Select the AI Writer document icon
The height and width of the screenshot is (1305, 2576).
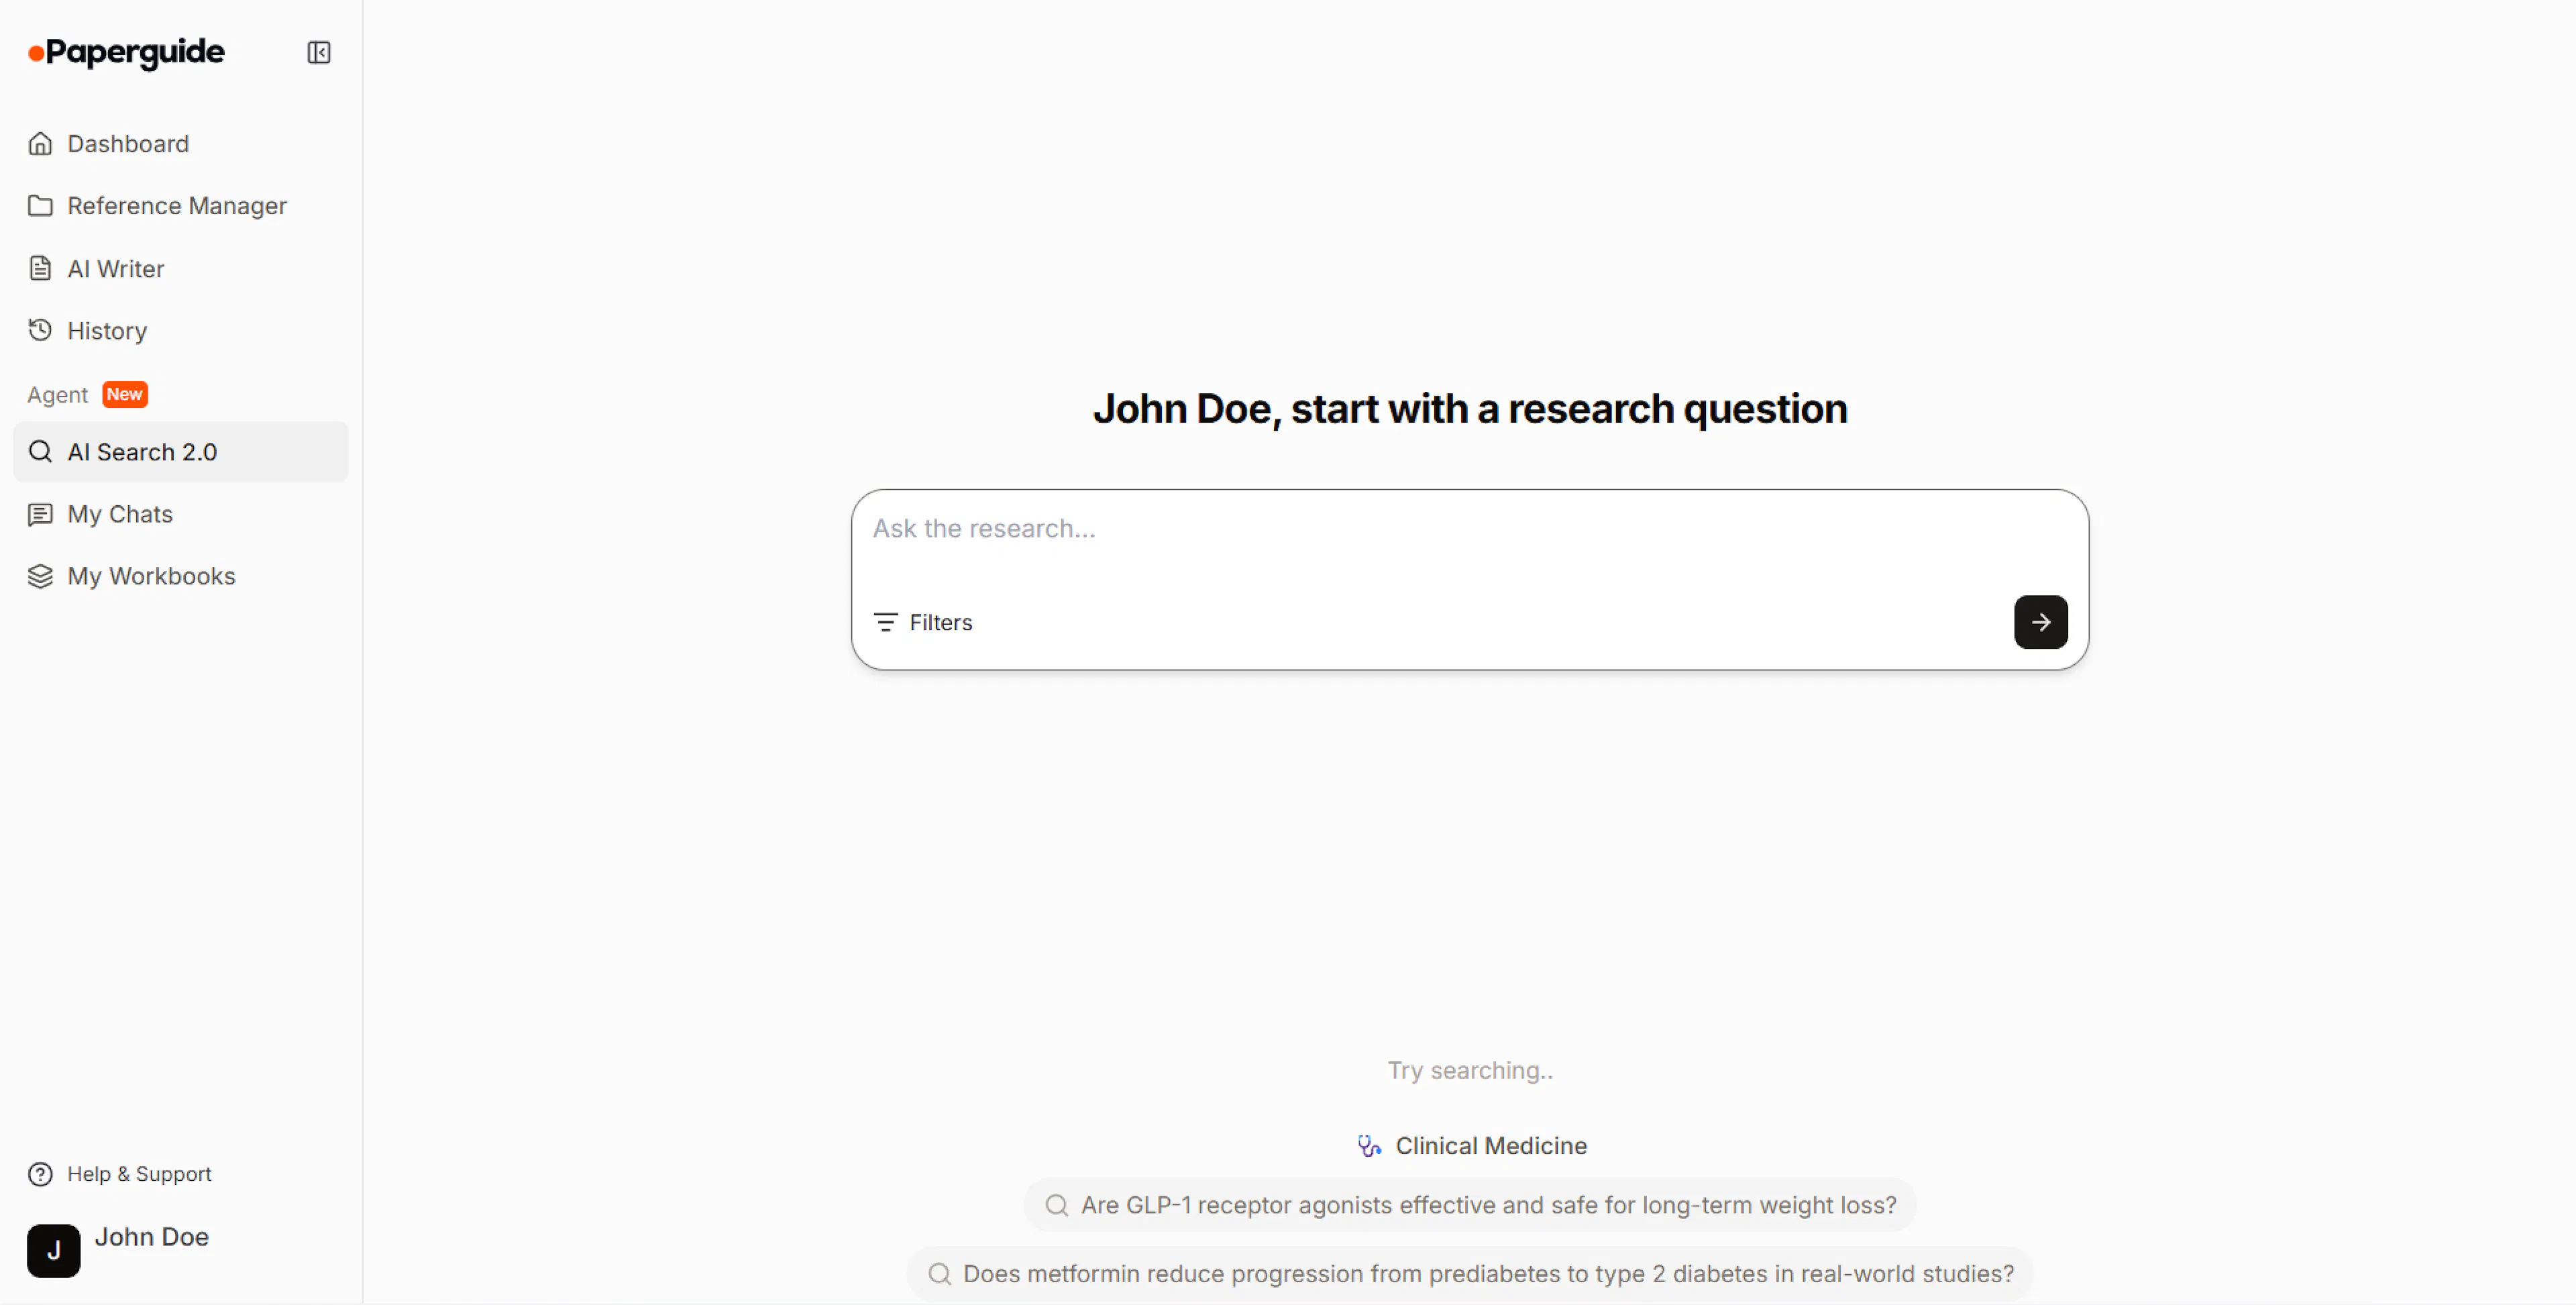tap(41, 268)
